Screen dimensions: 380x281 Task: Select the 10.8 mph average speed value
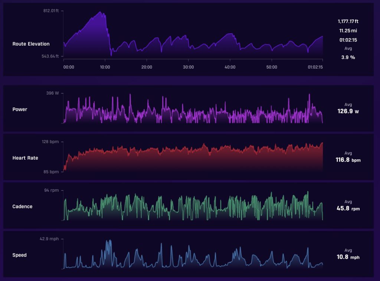click(x=348, y=257)
